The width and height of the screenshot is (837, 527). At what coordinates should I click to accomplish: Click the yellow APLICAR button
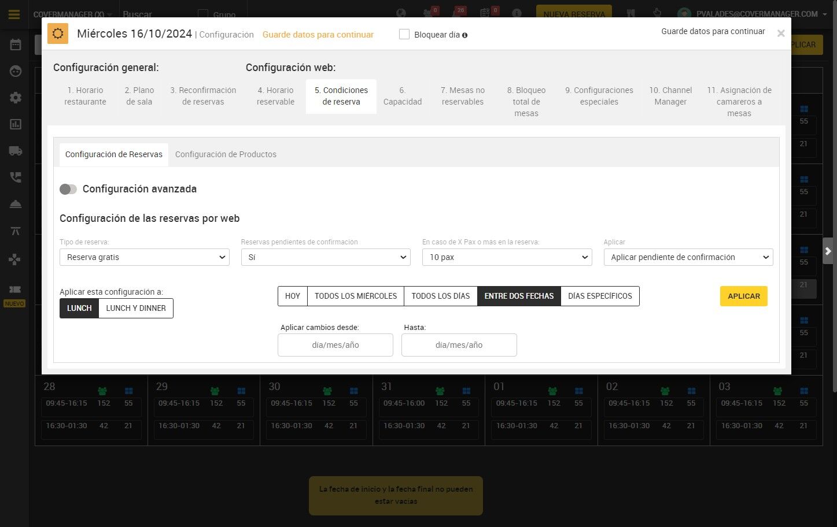(x=744, y=296)
